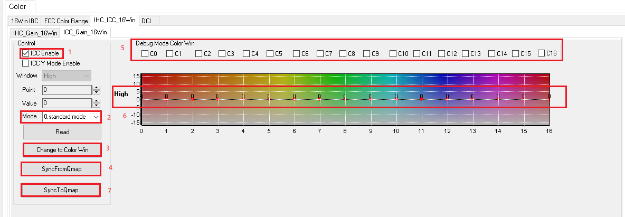This screenshot has width=625, height=217.
Task: Select gain curve point 13 on the chart
Action: pyautogui.click(x=473, y=98)
